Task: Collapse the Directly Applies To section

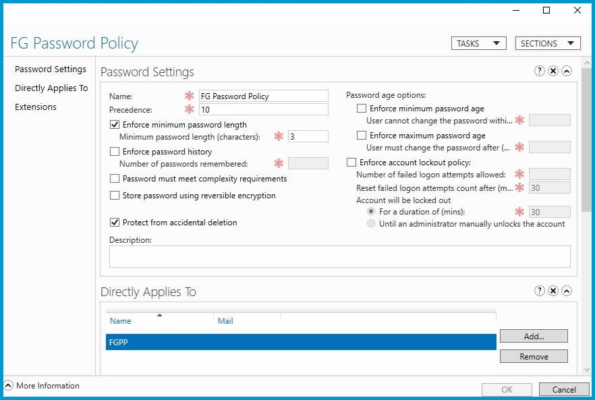Action: point(567,291)
